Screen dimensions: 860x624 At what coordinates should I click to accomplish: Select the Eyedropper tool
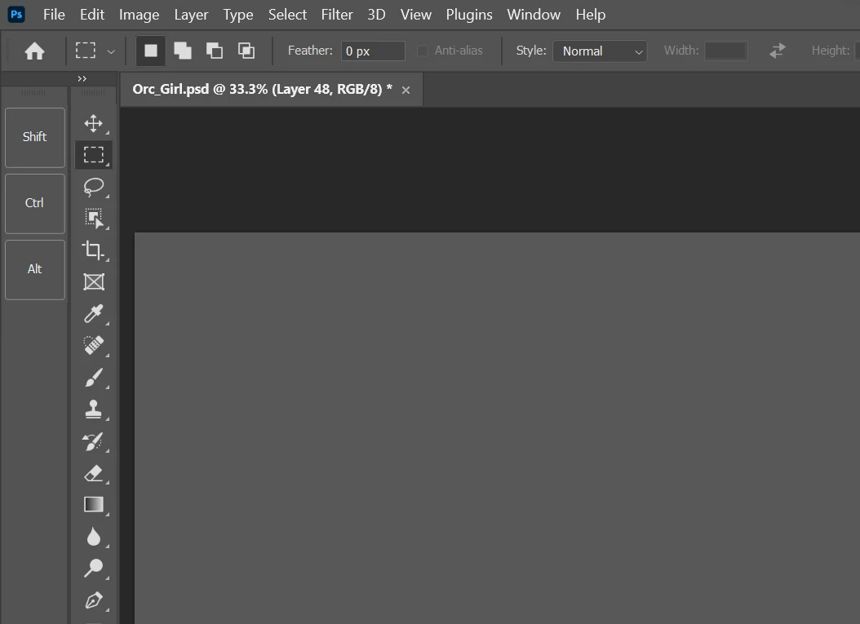pyautogui.click(x=94, y=314)
